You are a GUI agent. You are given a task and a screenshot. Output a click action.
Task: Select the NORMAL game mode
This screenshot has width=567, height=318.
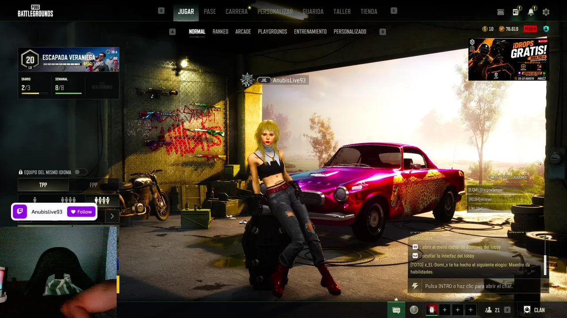tap(197, 32)
